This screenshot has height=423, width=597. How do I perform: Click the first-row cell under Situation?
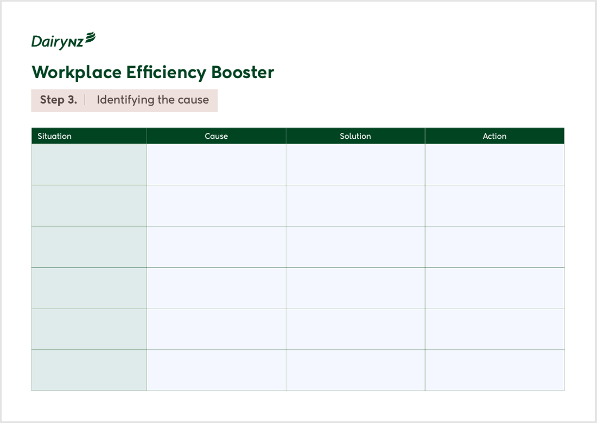point(88,164)
